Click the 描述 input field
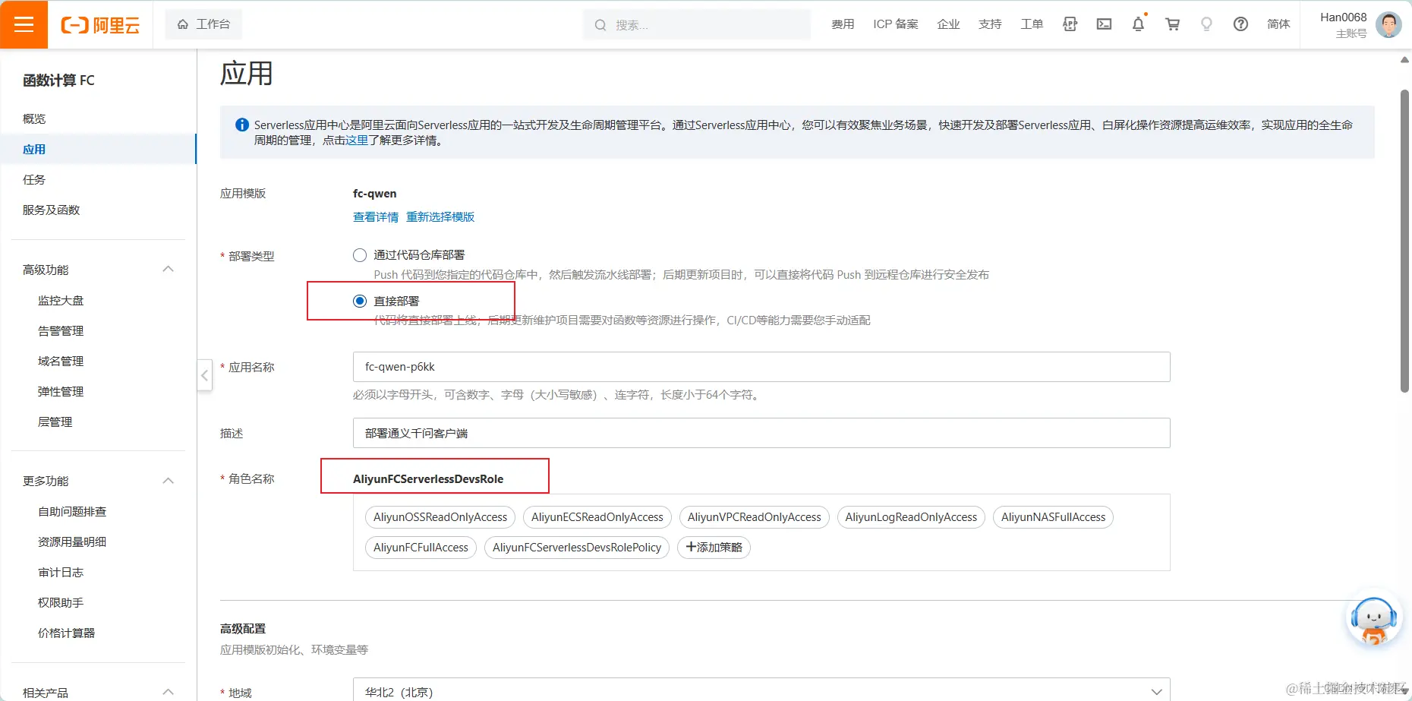 point(761,433)
